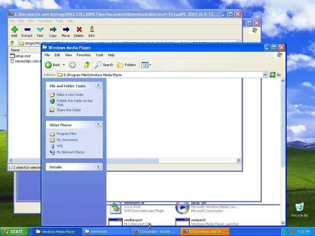
Task: Click the Views icon in explorer toolbar
Action: tap(145, 65)
